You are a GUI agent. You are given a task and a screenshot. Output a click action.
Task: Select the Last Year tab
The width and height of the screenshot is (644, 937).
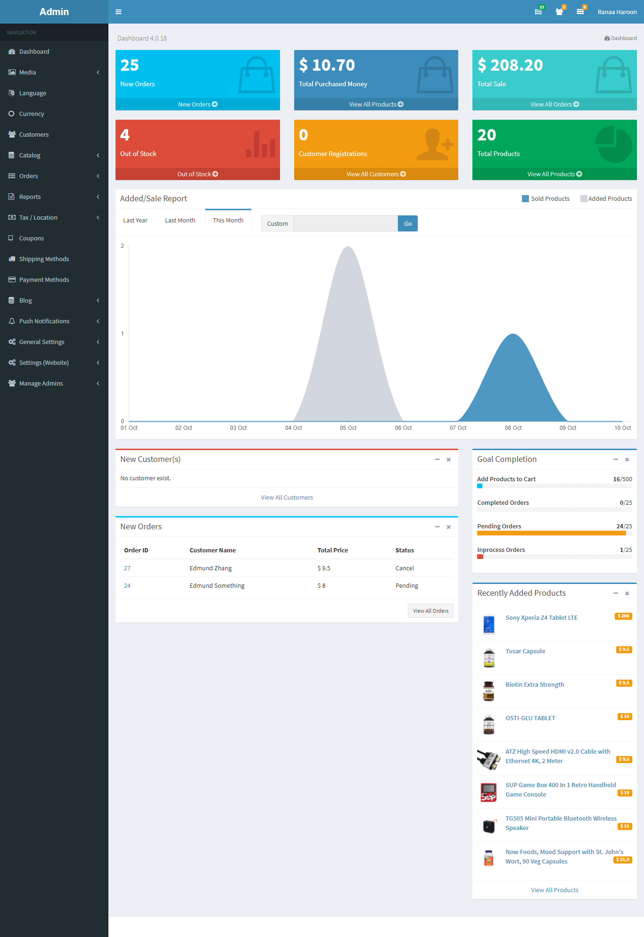(x=135, y=220)
